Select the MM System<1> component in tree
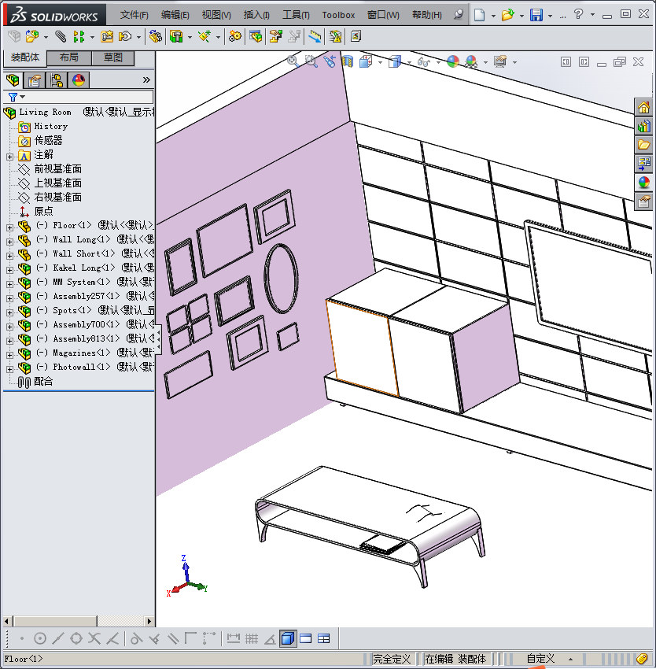Screen dimensions: 656x669 (81, 282)
